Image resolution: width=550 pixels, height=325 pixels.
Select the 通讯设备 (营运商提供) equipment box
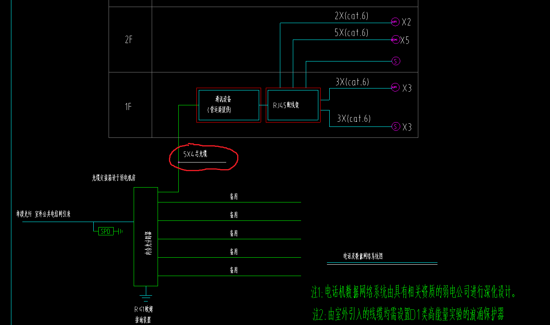tap(229, 105)
